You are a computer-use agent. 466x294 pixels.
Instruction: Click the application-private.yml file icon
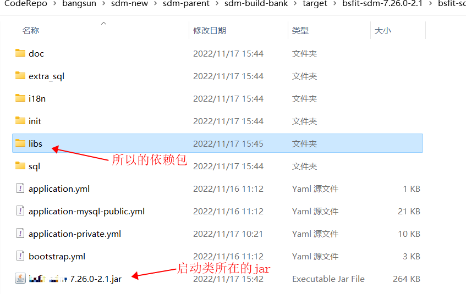click(20, 234)
